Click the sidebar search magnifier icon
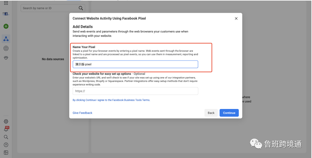The width and height of the screenshot is (312, 158). tap(6, 137)
